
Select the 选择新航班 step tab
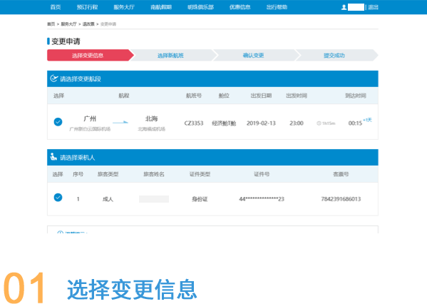[x=171, y=56]
